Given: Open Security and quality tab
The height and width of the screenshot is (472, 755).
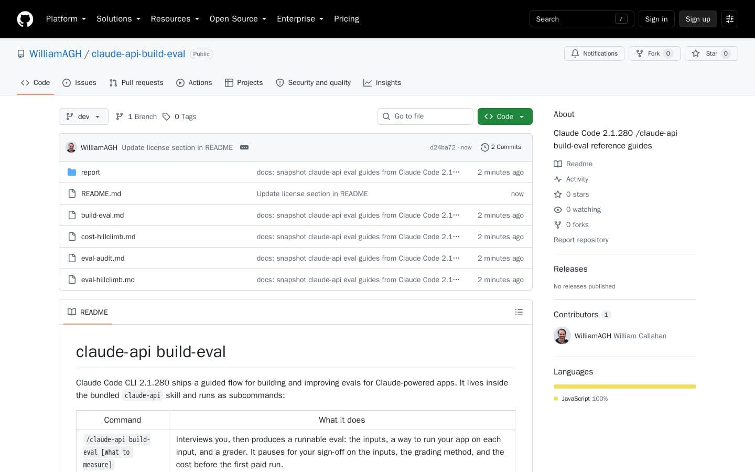Looking at the screenshot, I should coord(314,83).
